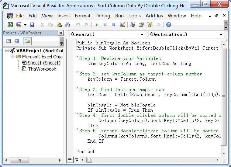Viewport: 231px width, 167px height.
Task: Open Project Explorer toolbar icon
Action: [133, 25]
